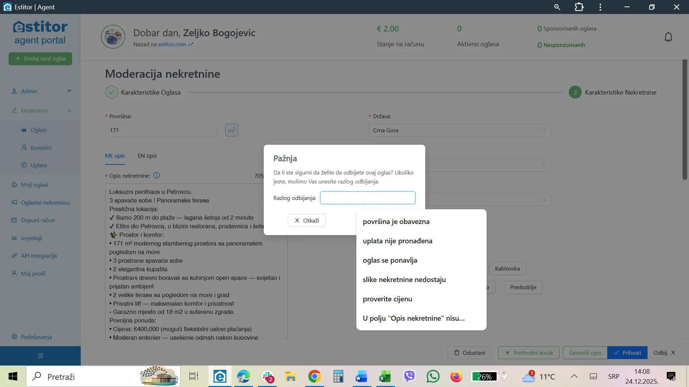
Task: Click the page vertical scrollbar
Action: point(685,122)
